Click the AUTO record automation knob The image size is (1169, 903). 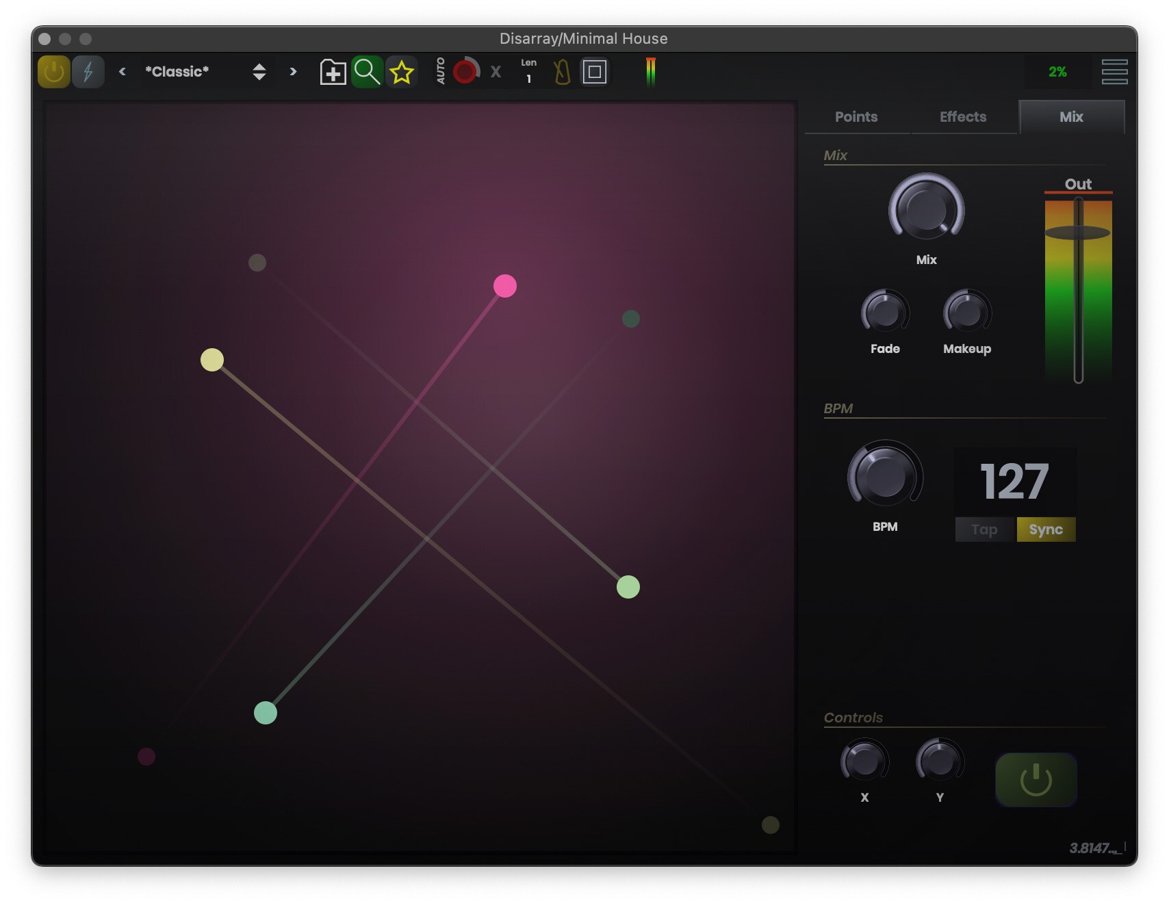[x=465, y=72]
